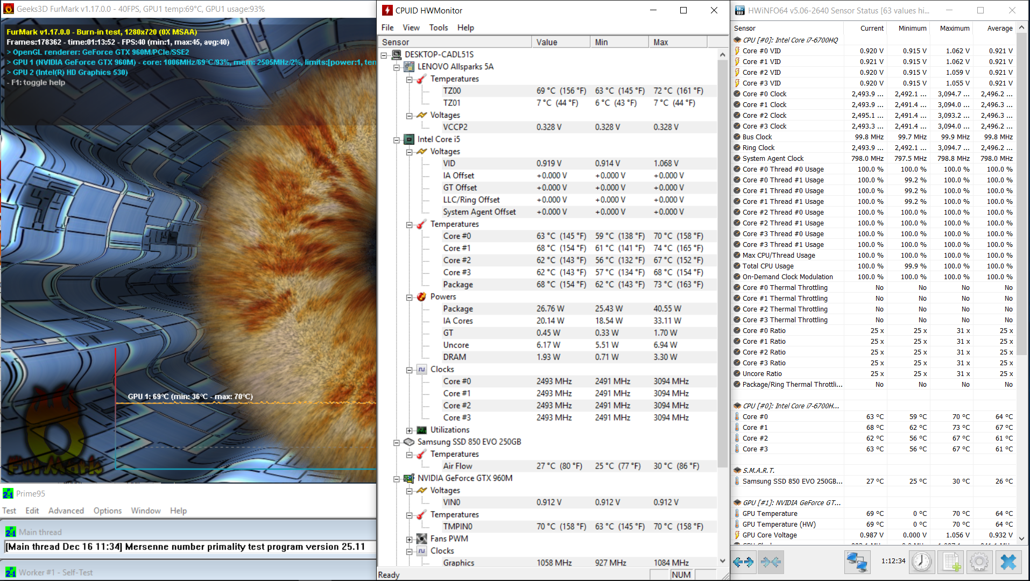Select 'GPU Core Voltage' row in HWiNFO
1030x581 pixels.
tap(874, 535)
